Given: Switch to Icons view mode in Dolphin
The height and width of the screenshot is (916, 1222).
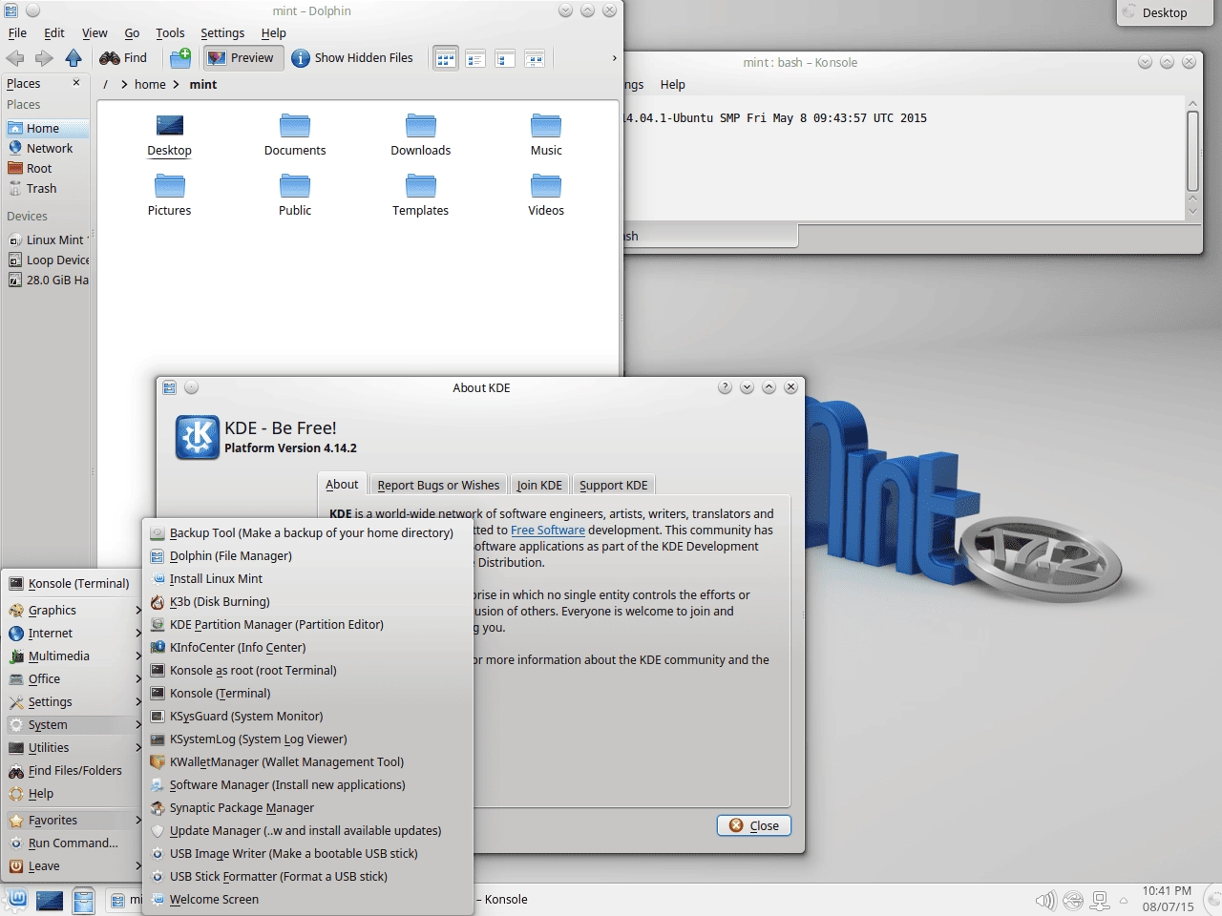Looking at the screenshot, I should point(446,58).
